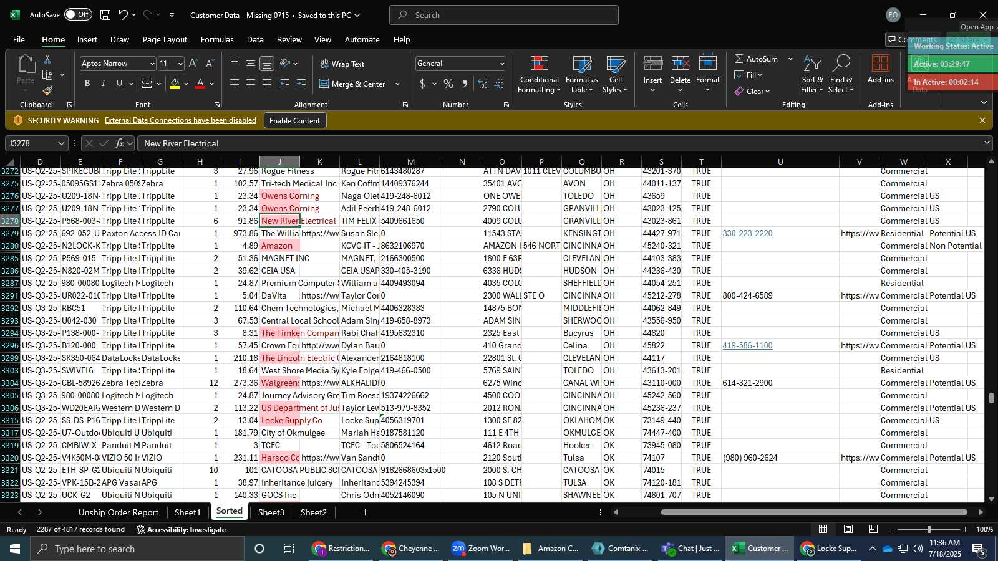This screenshot has height=561, width=998.
Task: Click the Align Right icon
Action: 267,84
